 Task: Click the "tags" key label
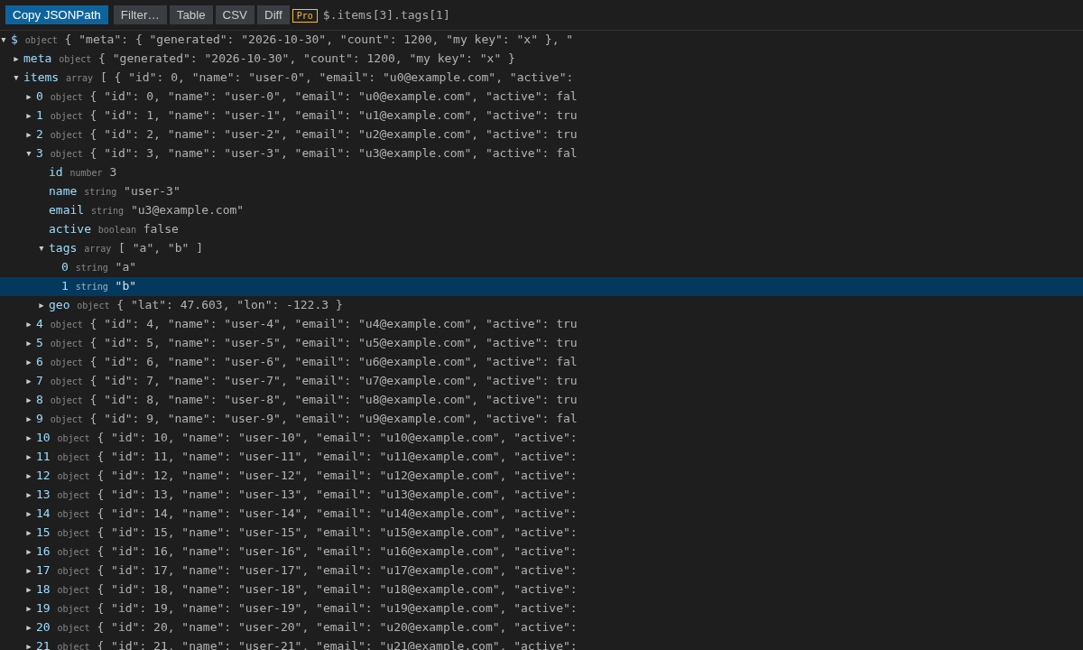62,248
